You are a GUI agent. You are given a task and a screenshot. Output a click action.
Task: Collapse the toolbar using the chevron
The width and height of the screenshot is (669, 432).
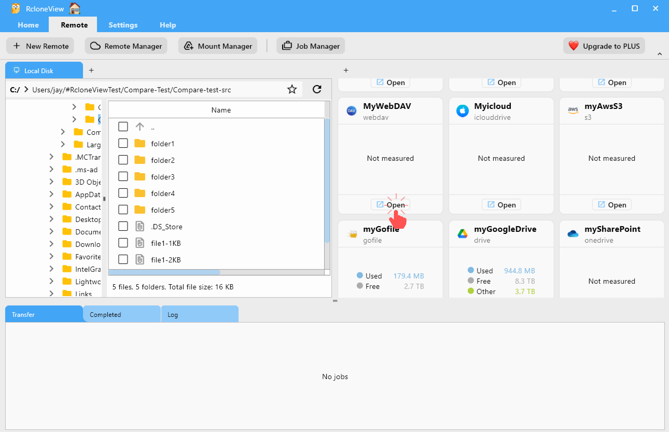(x=660, y=54)
